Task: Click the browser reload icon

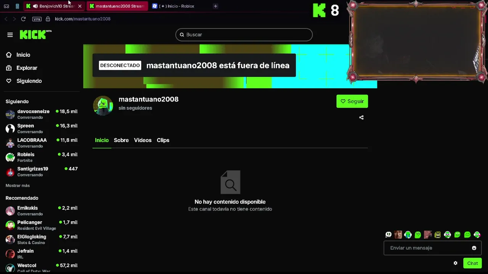Action: tap(23, 19)
